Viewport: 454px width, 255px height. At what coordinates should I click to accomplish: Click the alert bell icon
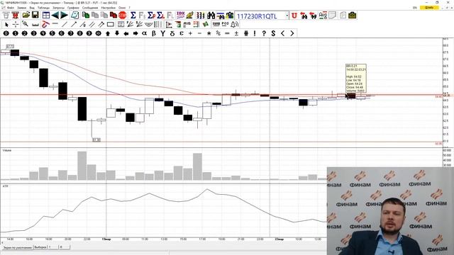pyautogui.click(x=235, y=25)
